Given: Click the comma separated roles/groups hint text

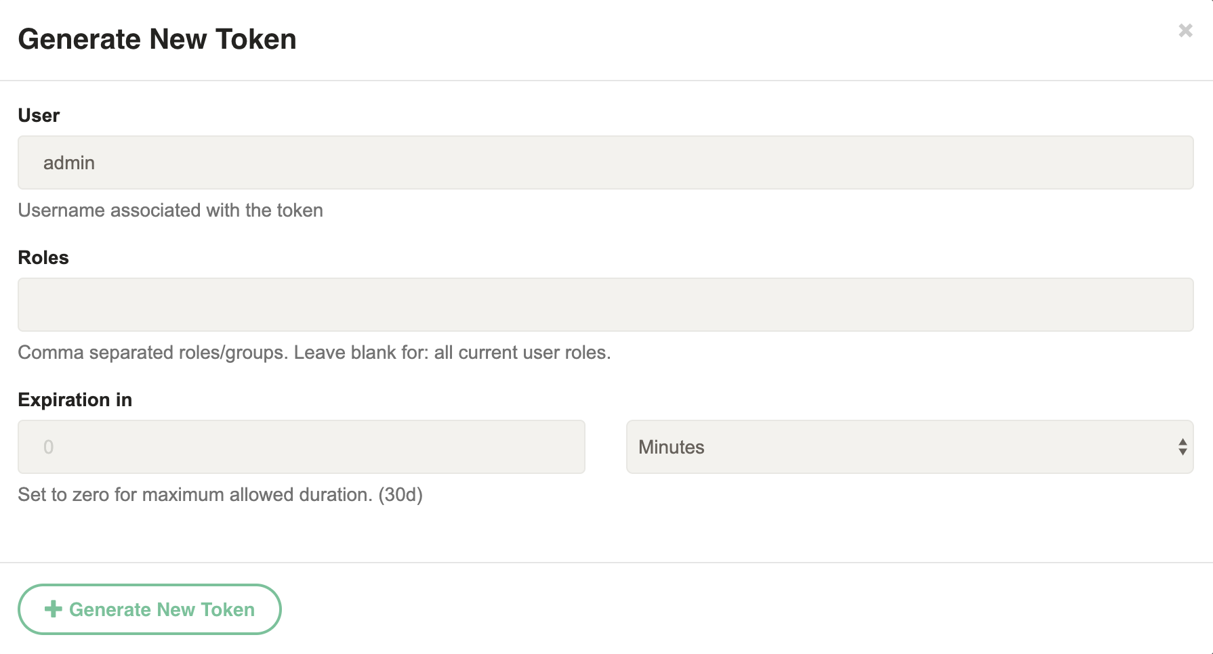Looking at the screenshot, I should (x=153, y=353).
